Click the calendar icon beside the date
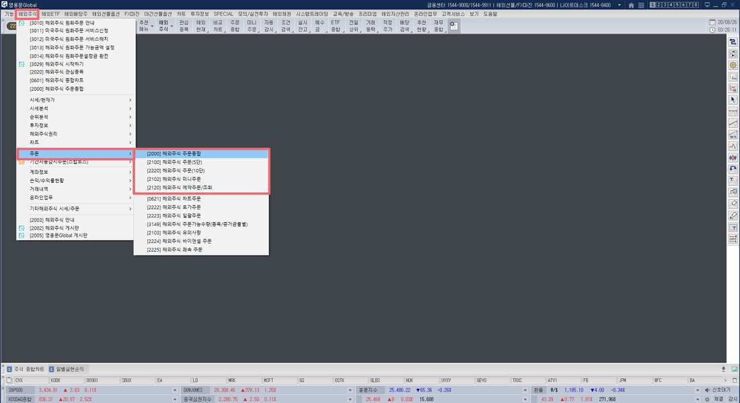Screen dimensions: 740x403 click(712, 22)
